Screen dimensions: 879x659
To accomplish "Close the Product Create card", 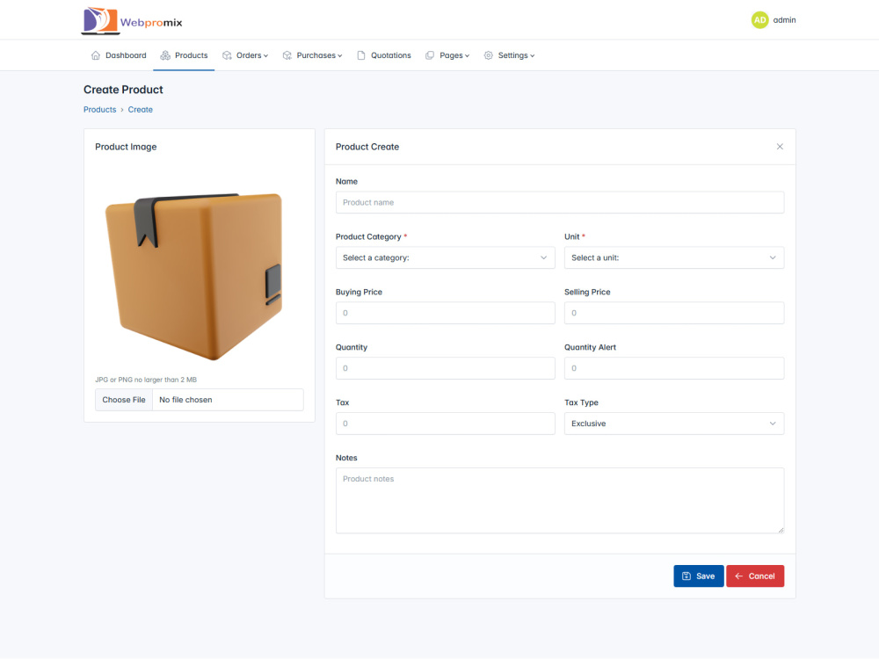I will [x=780, y=147].
